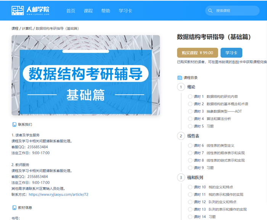Screen dimensions: 267x220
Task: Select the chapter 2 线性表 number badge
Action: (x=180, y=136)
